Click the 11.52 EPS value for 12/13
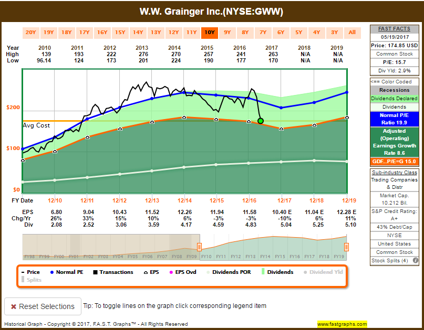Screen dimensions: 424x330 click(152, 212)
